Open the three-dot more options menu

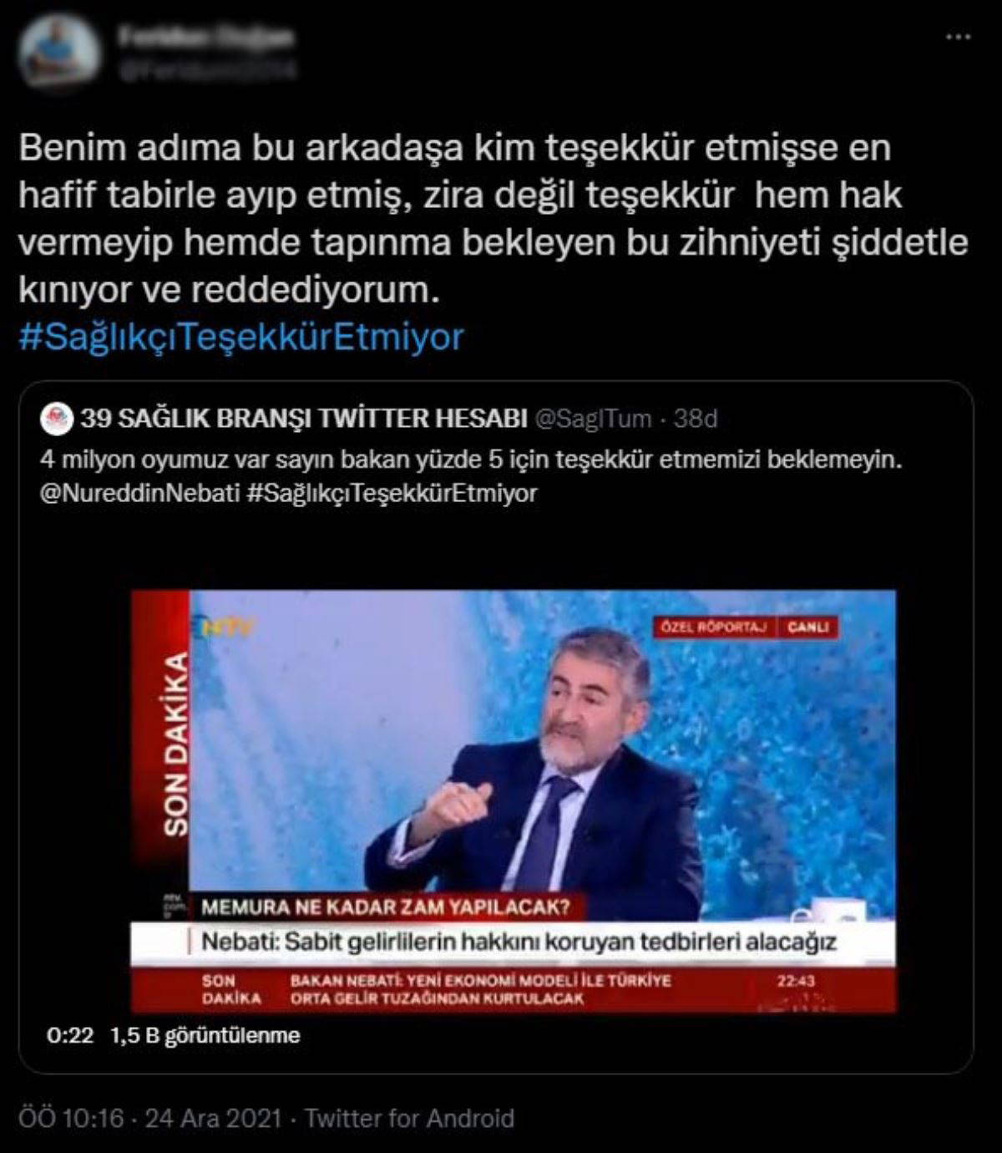tap(958, 38)
